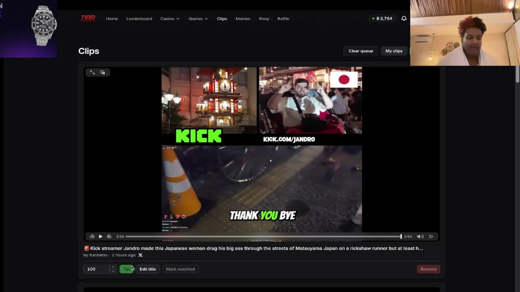Open the Leaderboard page
This screenshot has width=520, height=292.
pyautogui.click(x=139, y=19)
